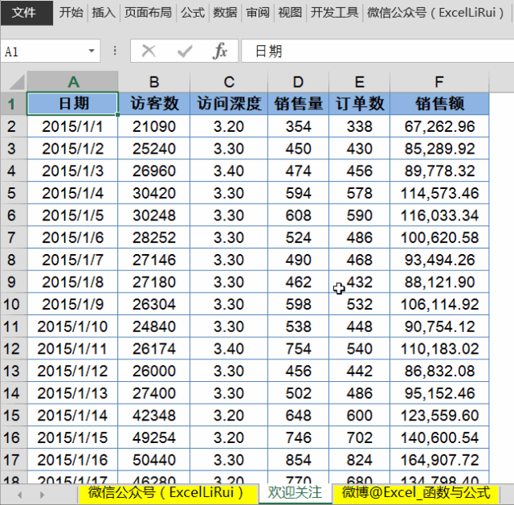The height and width of the screenshot is (505, 514).
Task: Click the sales volume cell 754
Action: coord(298,348)
